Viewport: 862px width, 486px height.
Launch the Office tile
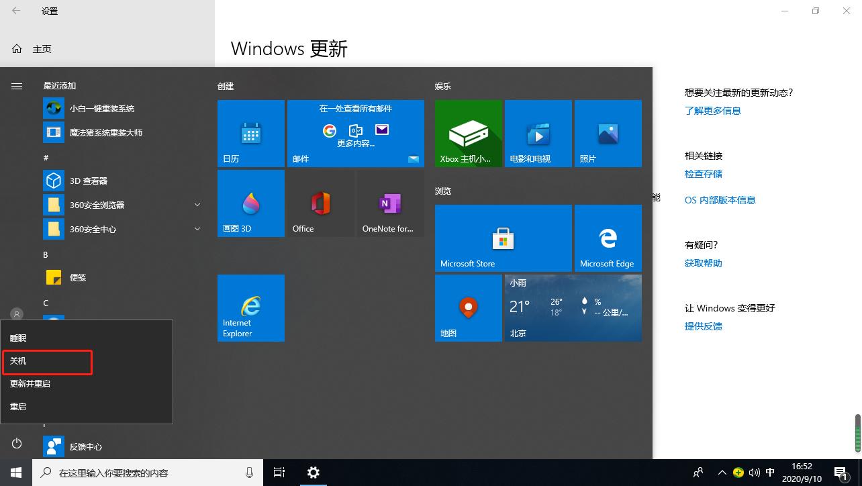320,203
